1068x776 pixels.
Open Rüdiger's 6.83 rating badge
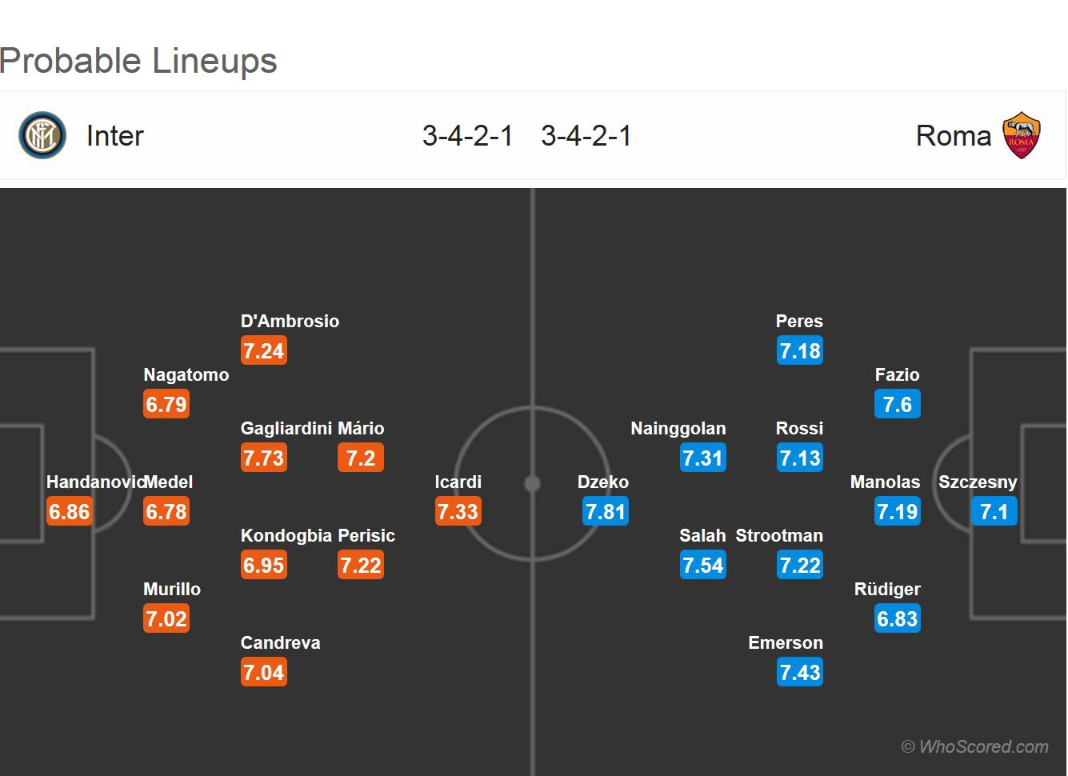[898, 618]
